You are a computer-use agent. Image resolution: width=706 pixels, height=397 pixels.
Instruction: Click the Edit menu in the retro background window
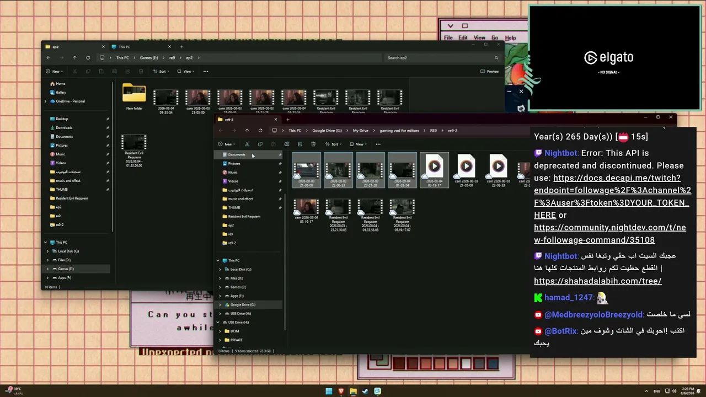[x=463, y=38]
